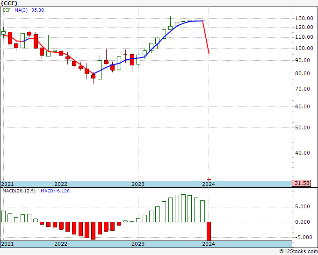Viewport: 318px width, 255px height.
Task: Click the 2021 label on price timeline
Action: [x=7, y=184]
